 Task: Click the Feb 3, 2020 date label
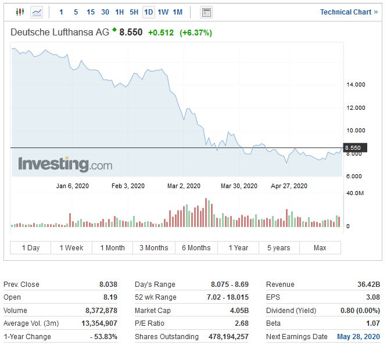(x=128, y=186)
